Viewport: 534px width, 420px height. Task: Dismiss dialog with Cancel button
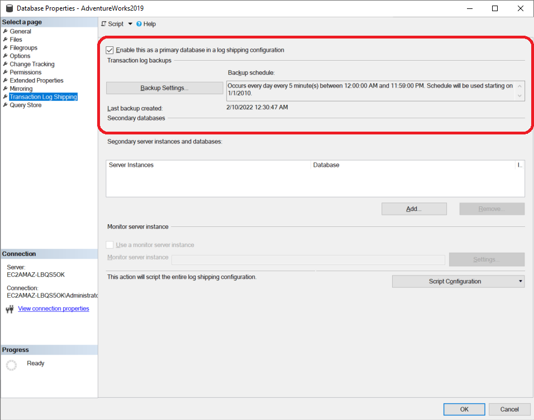click(x=509, y=409)
